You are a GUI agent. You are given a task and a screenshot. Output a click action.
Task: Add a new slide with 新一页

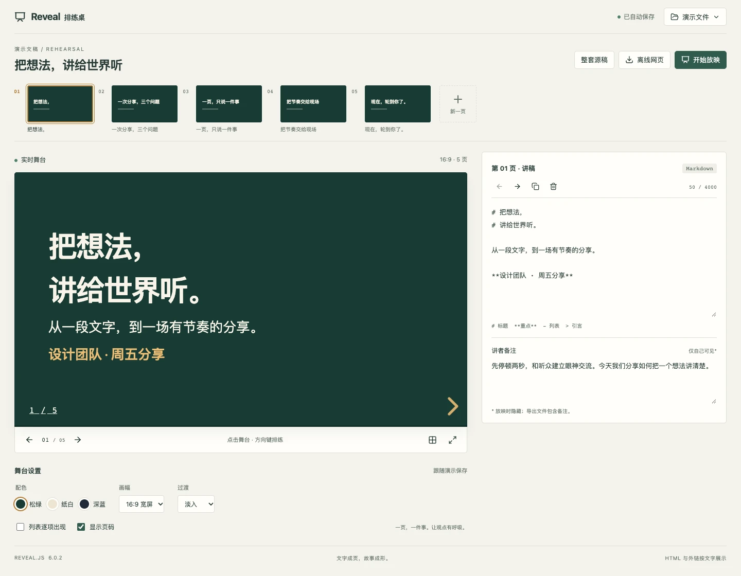pos(458,104)
